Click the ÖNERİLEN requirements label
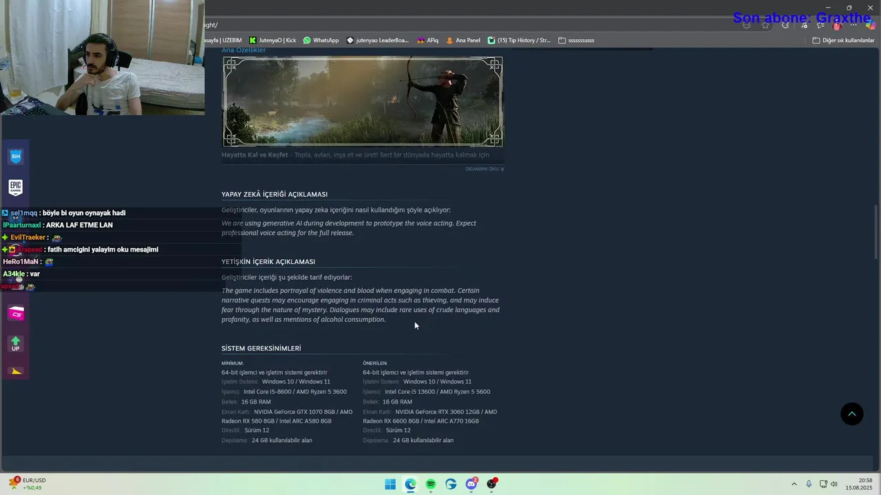 pos(375,363)
